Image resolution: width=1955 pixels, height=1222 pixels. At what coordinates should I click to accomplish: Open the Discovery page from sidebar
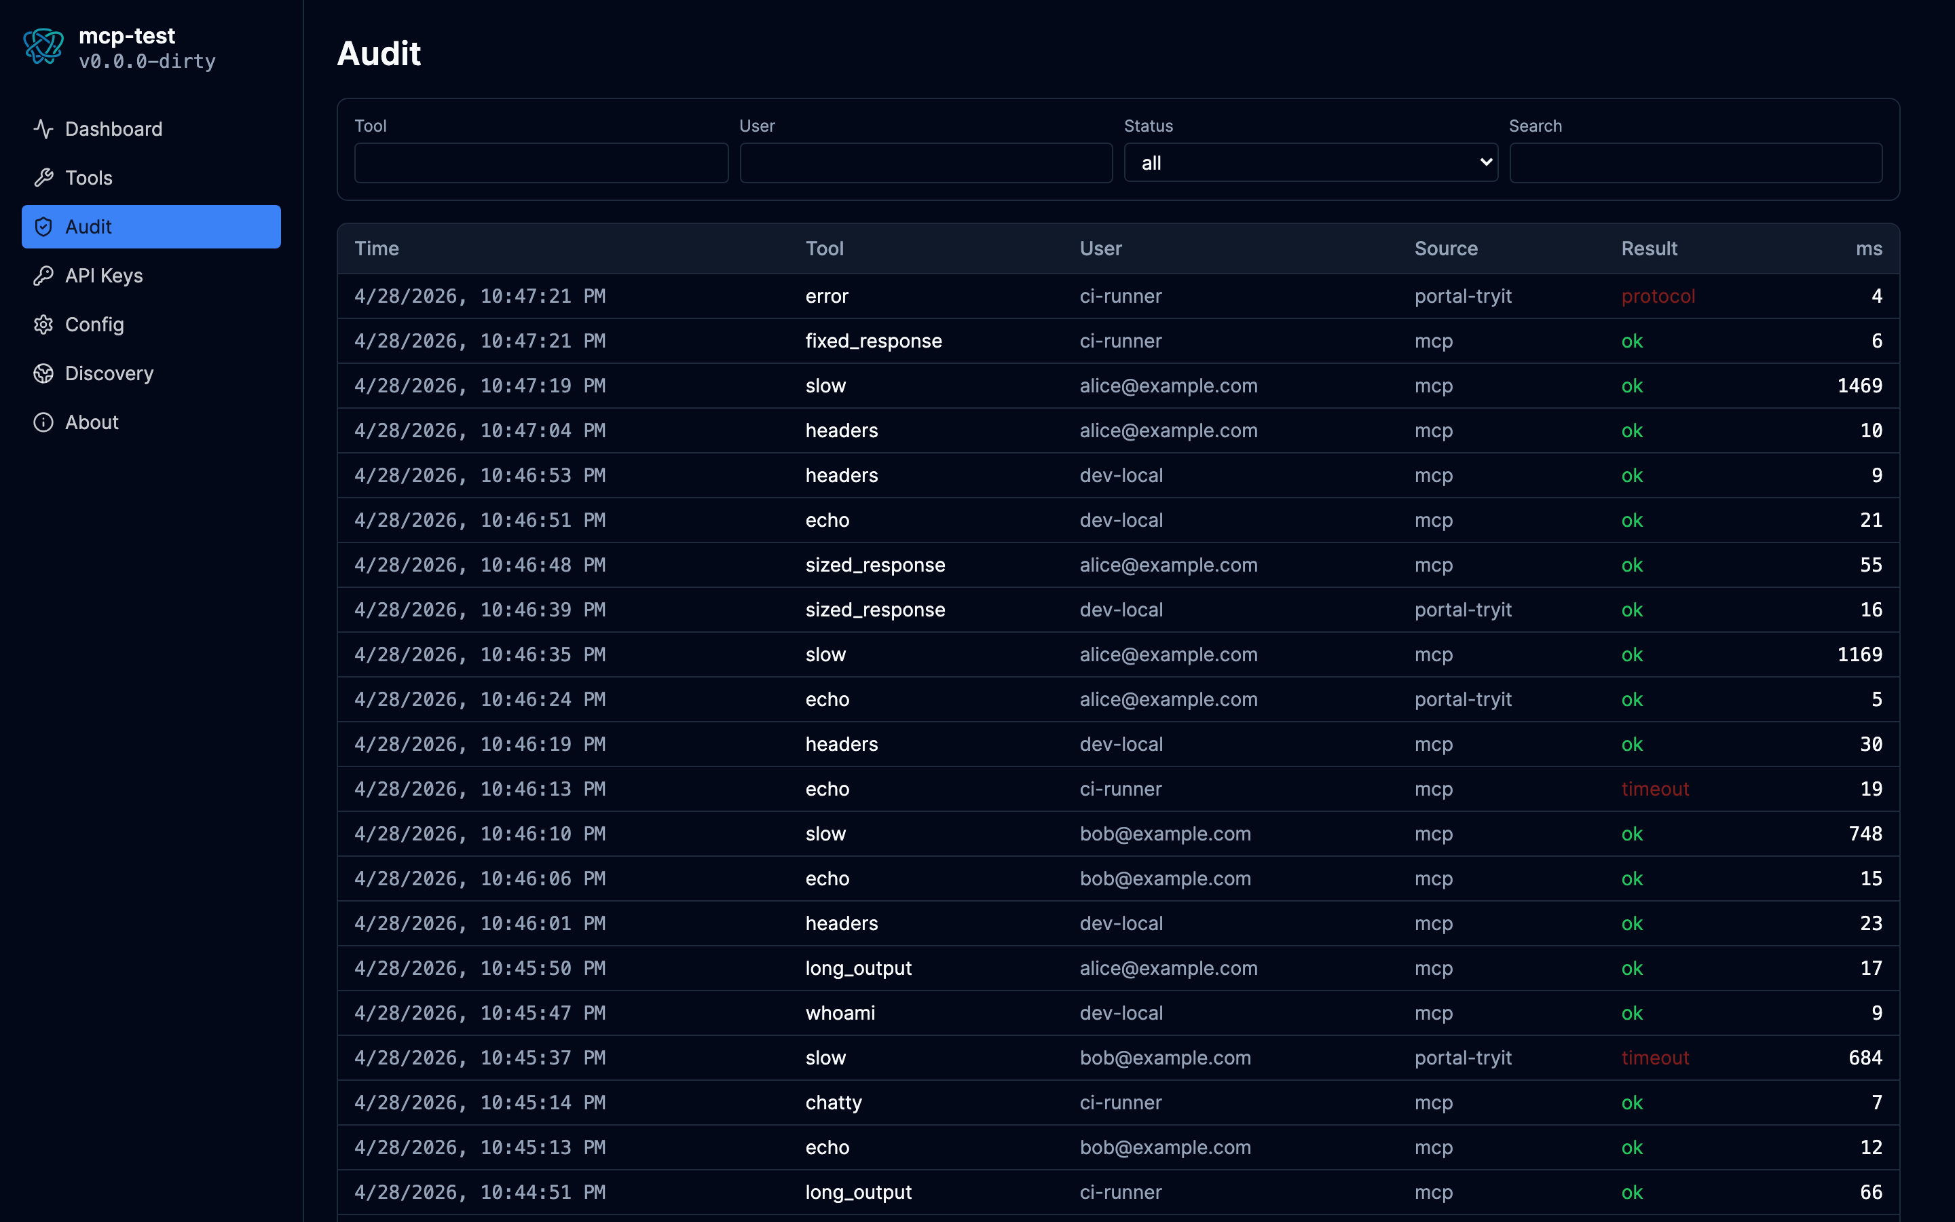click(x=109, y=373)
